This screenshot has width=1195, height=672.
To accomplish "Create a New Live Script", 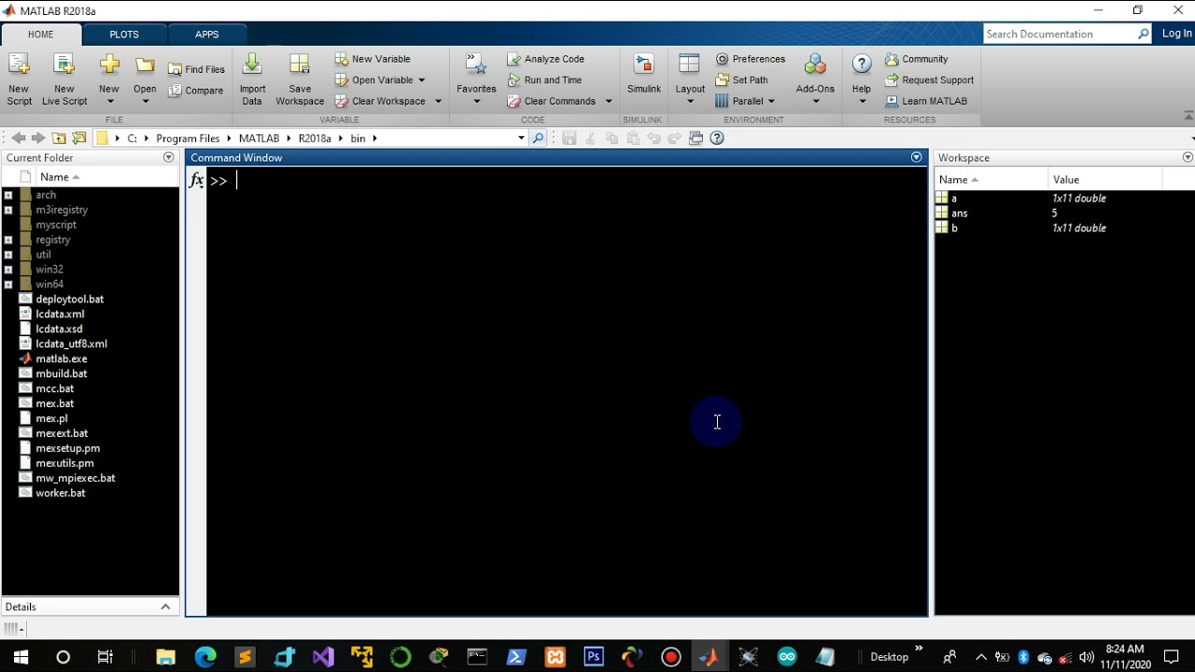I will pos(64,79).
